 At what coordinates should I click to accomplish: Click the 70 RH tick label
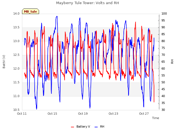click(x=163, y=55)
